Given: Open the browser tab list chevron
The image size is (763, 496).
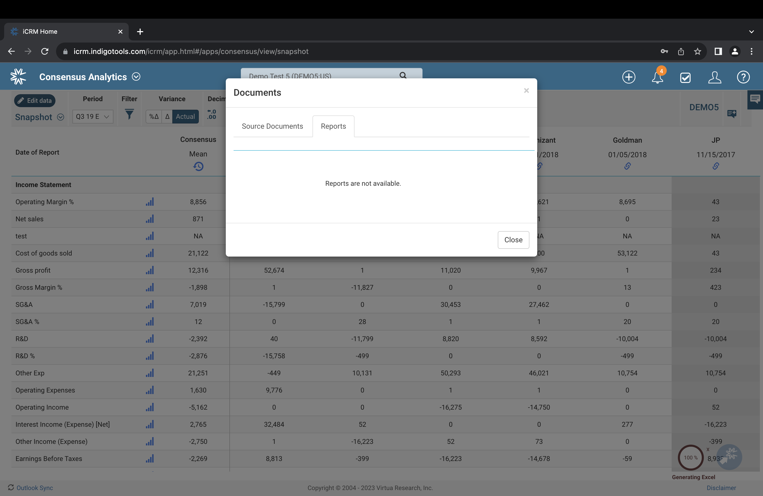Looking at the screenshot, I should (x=751, y=31).
